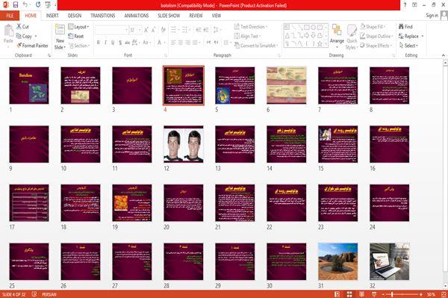Screen dimensions: 448x298
Task: Switch to the TRANSITIONS tab
Action: (103, 16)
